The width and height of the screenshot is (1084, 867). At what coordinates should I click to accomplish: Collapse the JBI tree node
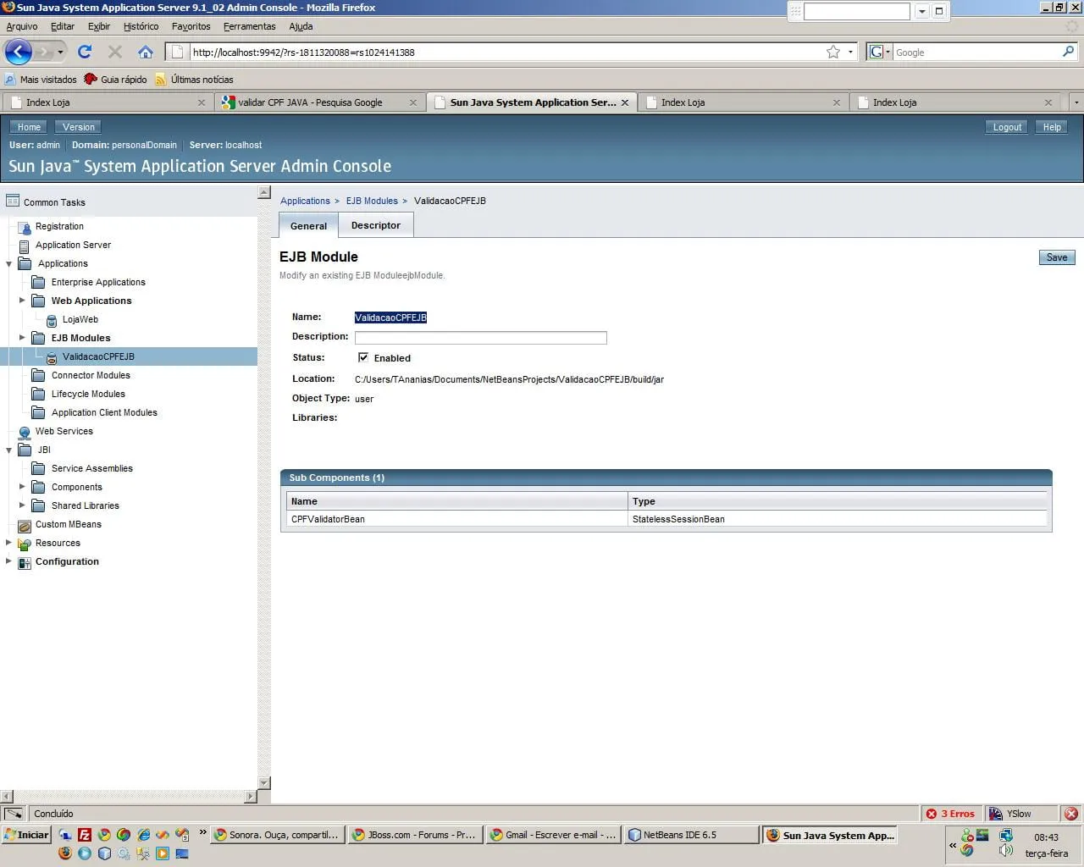[9, 450]
